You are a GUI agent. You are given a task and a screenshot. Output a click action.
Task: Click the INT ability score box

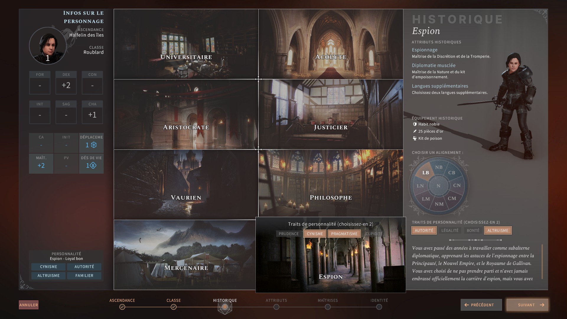click(x=40, y=112)
